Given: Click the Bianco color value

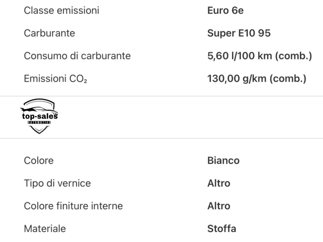Looking at the screenshot, I should click(223, 161).
